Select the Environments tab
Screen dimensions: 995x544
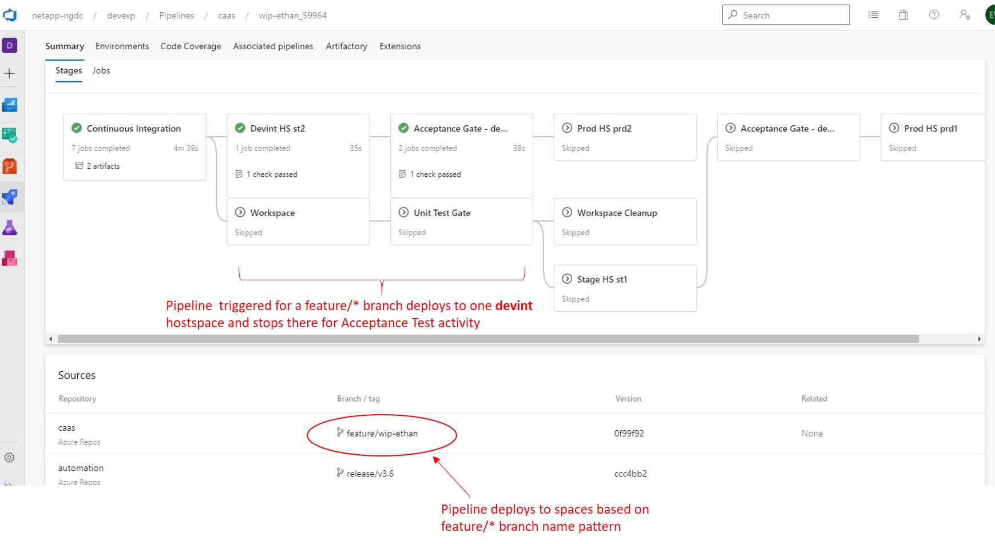pos(122,46)
